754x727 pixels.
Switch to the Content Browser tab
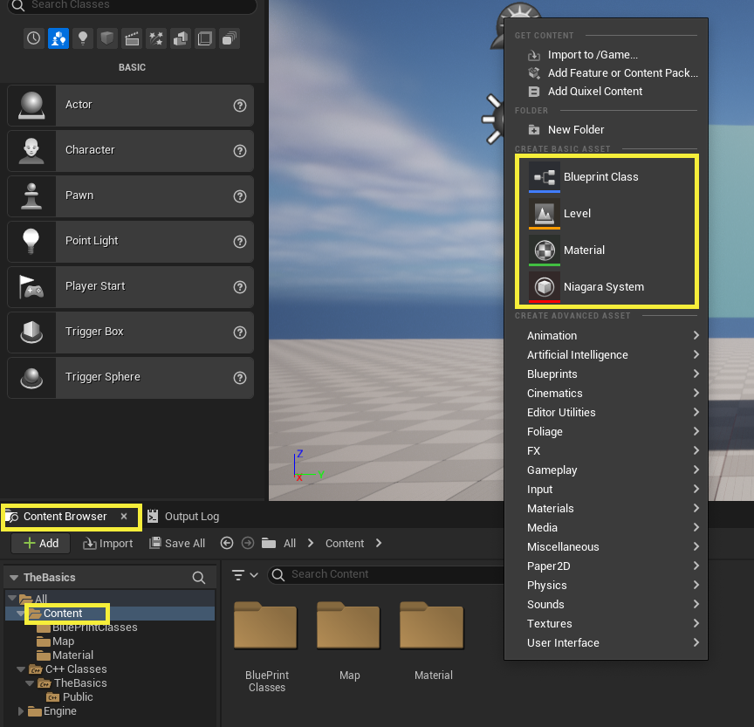click(65, 517)
